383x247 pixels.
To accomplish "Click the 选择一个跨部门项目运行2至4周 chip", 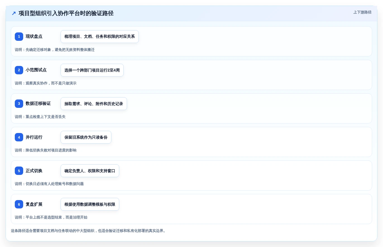I will 92,70.
